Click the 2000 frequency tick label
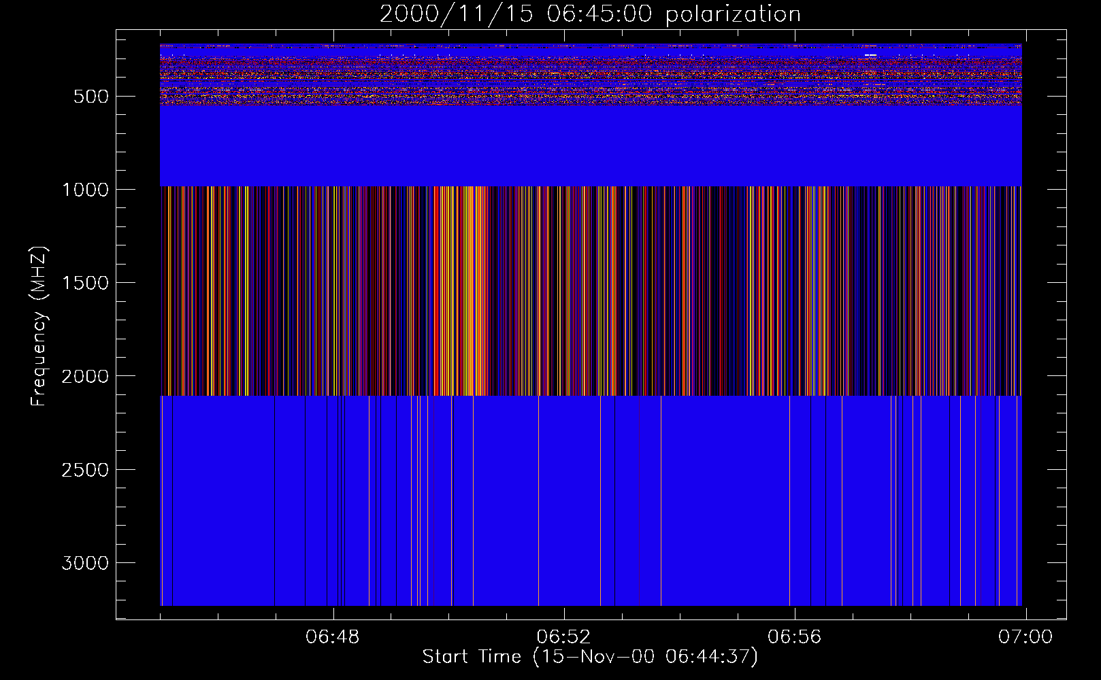The height and width of the screenshot is (680, 1101). point(85,376)
